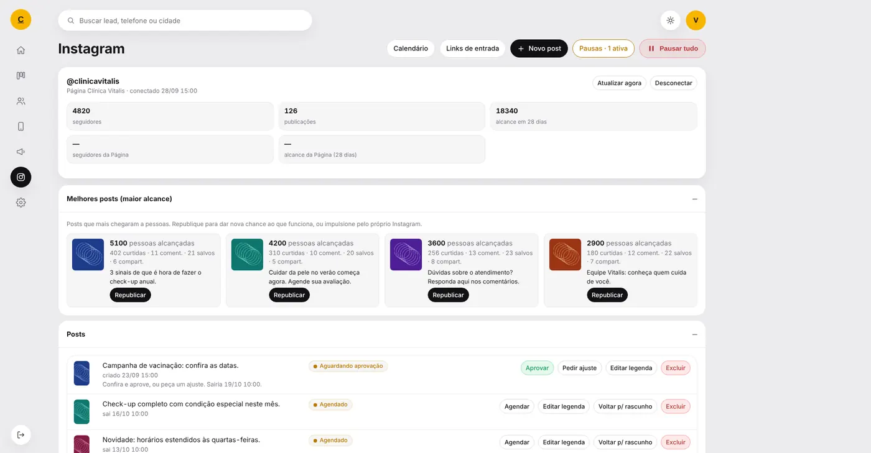This screenshot has width=871, height=453.
Task: Republish the 4200 pessoas alcançadas post
Action: pyautogui.click(x=289, y=295)
